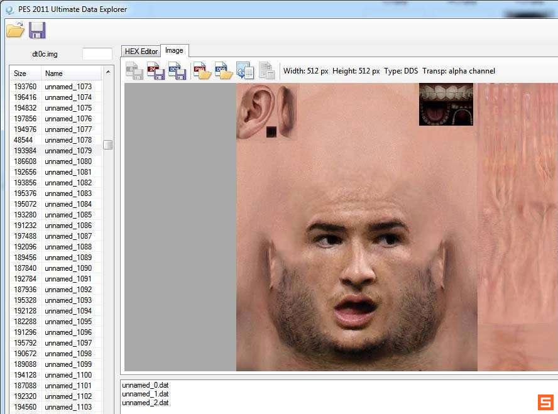Select the unnamed_1078 file row
This screenshot has width=558, height=414.
pyautogui.click(x=68, y=140)
